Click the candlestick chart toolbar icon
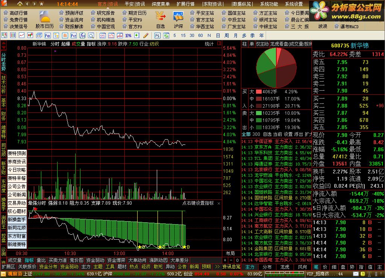 pyautogui.click(x=30, y=35)
